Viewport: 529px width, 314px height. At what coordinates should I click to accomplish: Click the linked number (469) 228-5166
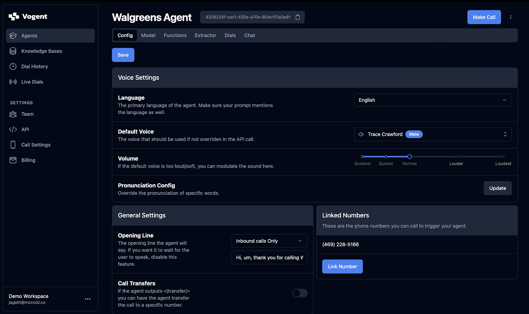pos(341,245)
